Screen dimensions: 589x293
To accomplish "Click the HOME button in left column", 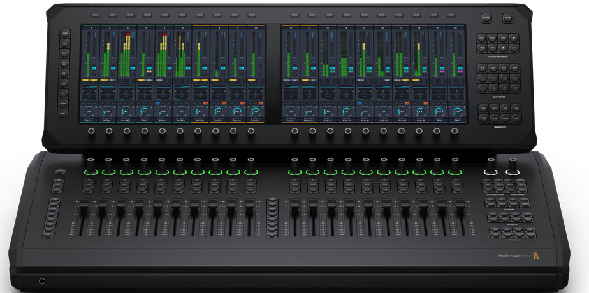I will pos(62,114).
